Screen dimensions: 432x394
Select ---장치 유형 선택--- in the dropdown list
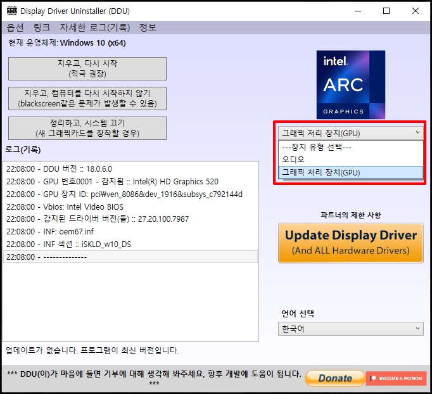pos(351,147)
